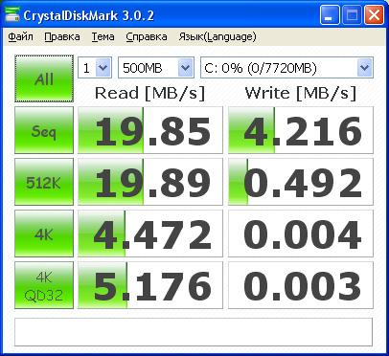Open the Справка menu
389x356 pixels.
click(147, 36)
